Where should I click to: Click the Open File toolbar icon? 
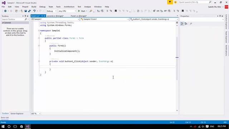[22, 11]
